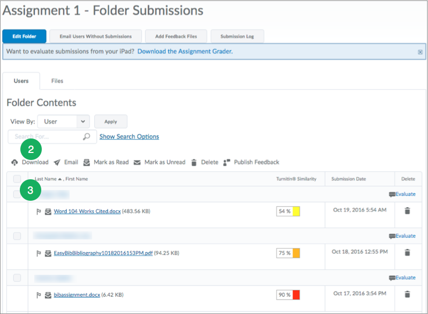Click the Mark as Read icon
The height and width of the screenshot is (314, 428).
point(87,163)
